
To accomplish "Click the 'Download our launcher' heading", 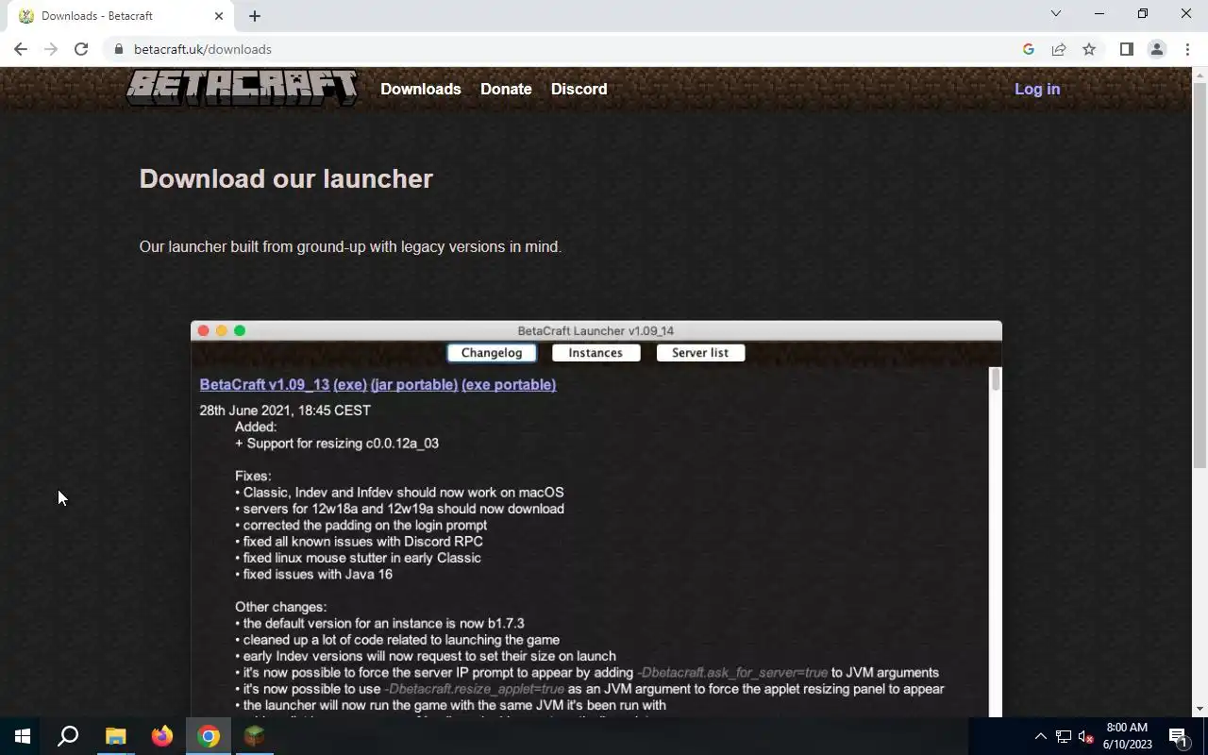I will (286, 178).
